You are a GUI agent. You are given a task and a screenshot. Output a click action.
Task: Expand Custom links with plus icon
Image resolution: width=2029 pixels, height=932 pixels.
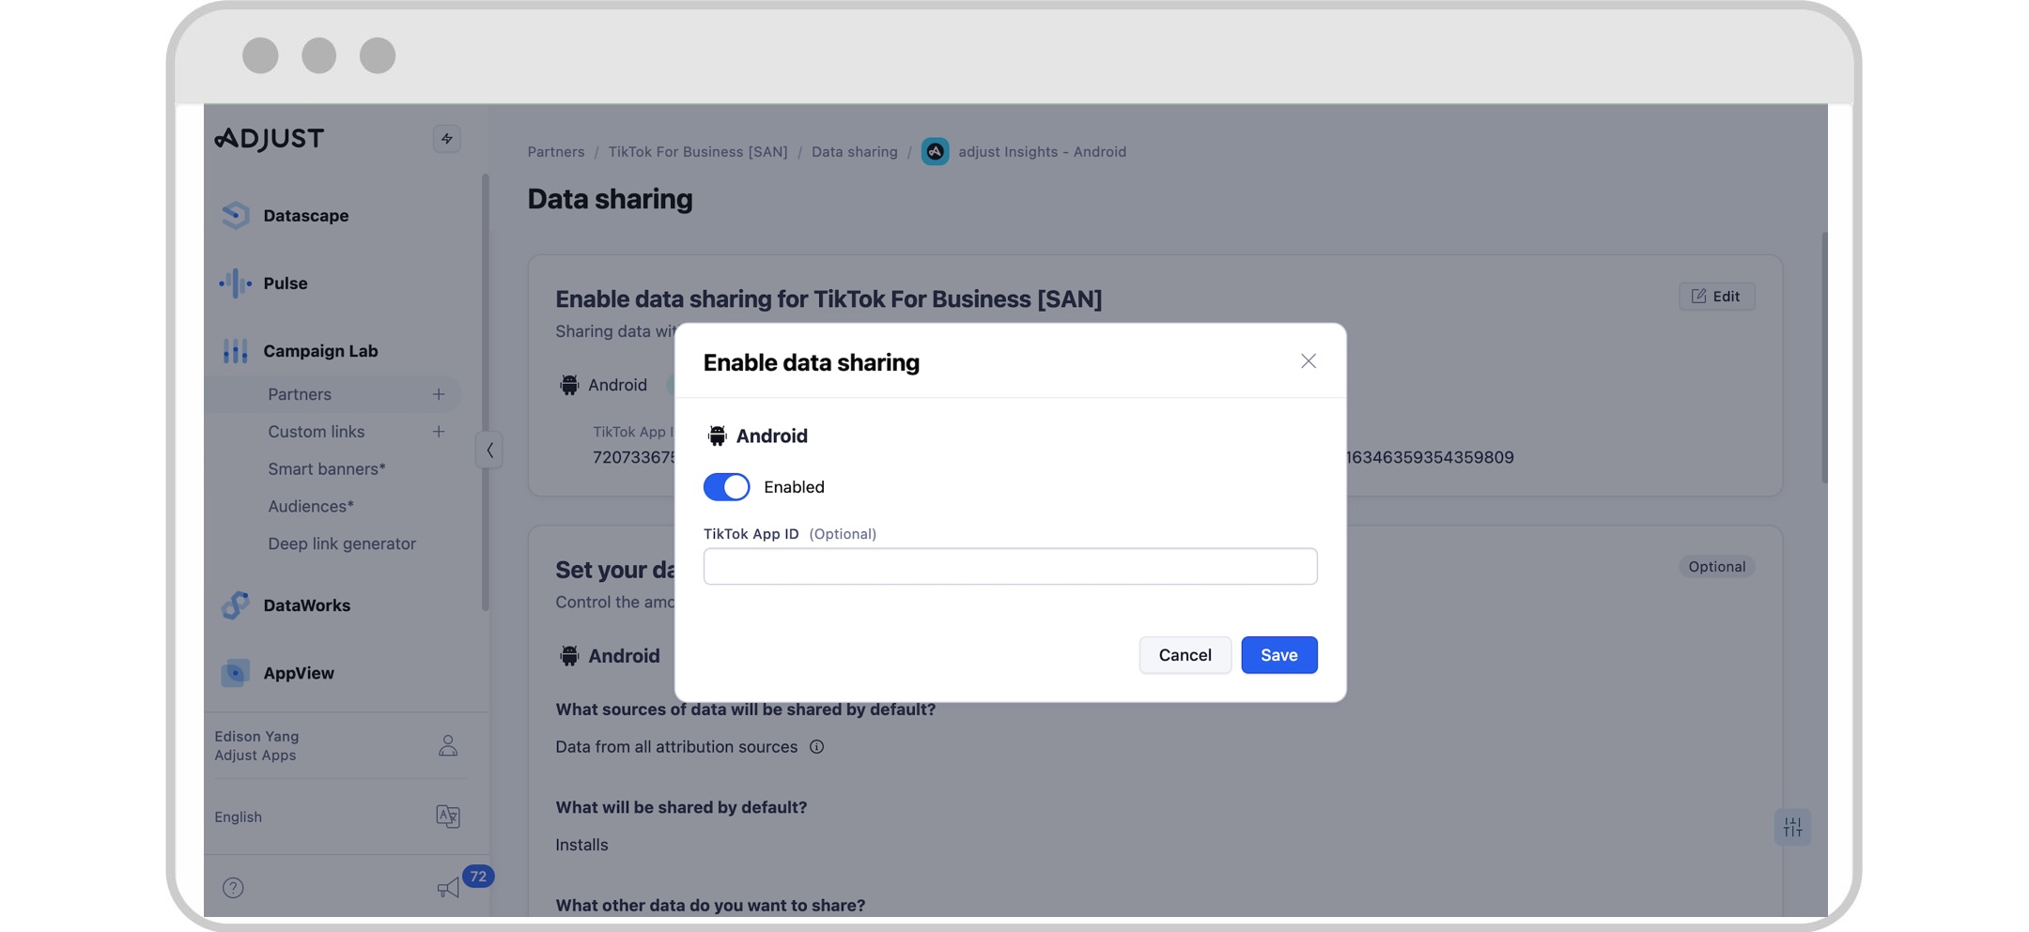(x=439, y=432)
